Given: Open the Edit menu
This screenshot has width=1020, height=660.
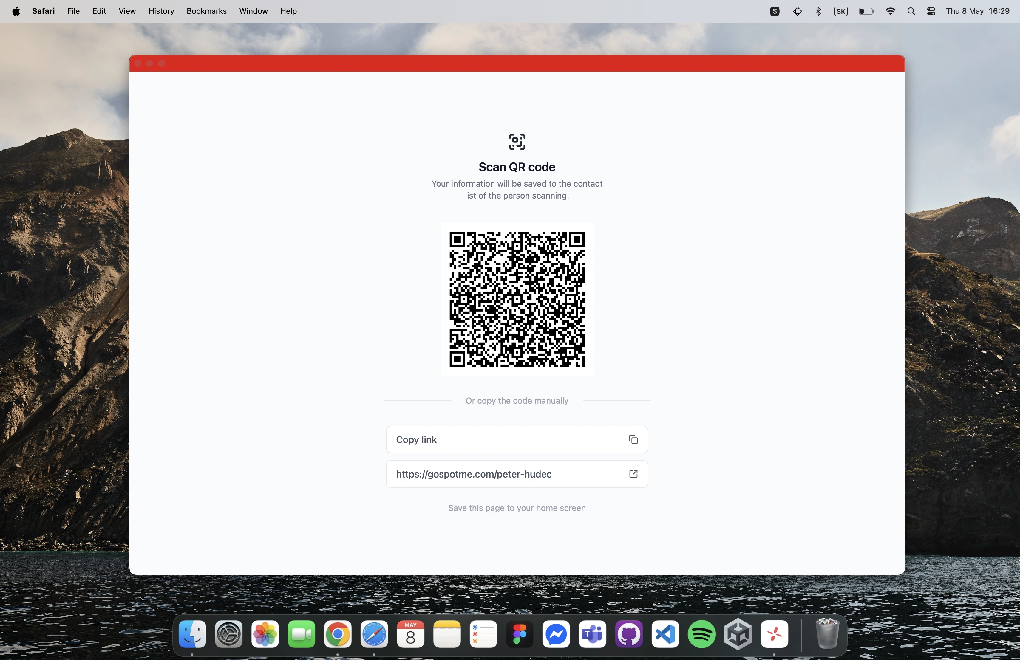Looking at the screenshot, I should point(99,11).
